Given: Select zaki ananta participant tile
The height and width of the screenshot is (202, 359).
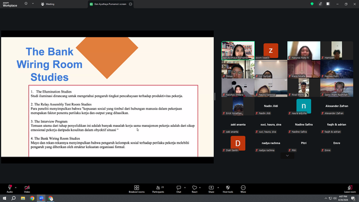Looking at the screenshot, I should click(x=238, y=125).
